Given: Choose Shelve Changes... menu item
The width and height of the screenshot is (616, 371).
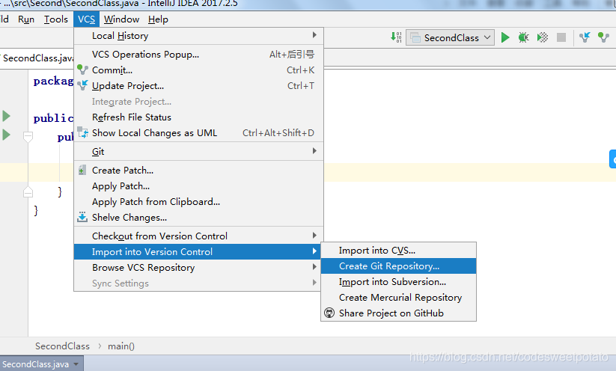Looking at the screenshot, I should 198,218.
